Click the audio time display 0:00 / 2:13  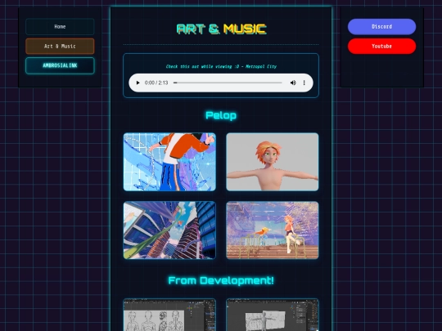[156, 83]
